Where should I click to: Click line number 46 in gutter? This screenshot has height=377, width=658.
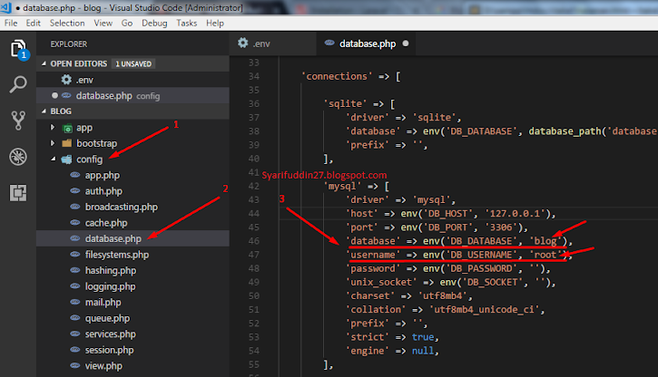pyautogui.click(x=254, y=241)
